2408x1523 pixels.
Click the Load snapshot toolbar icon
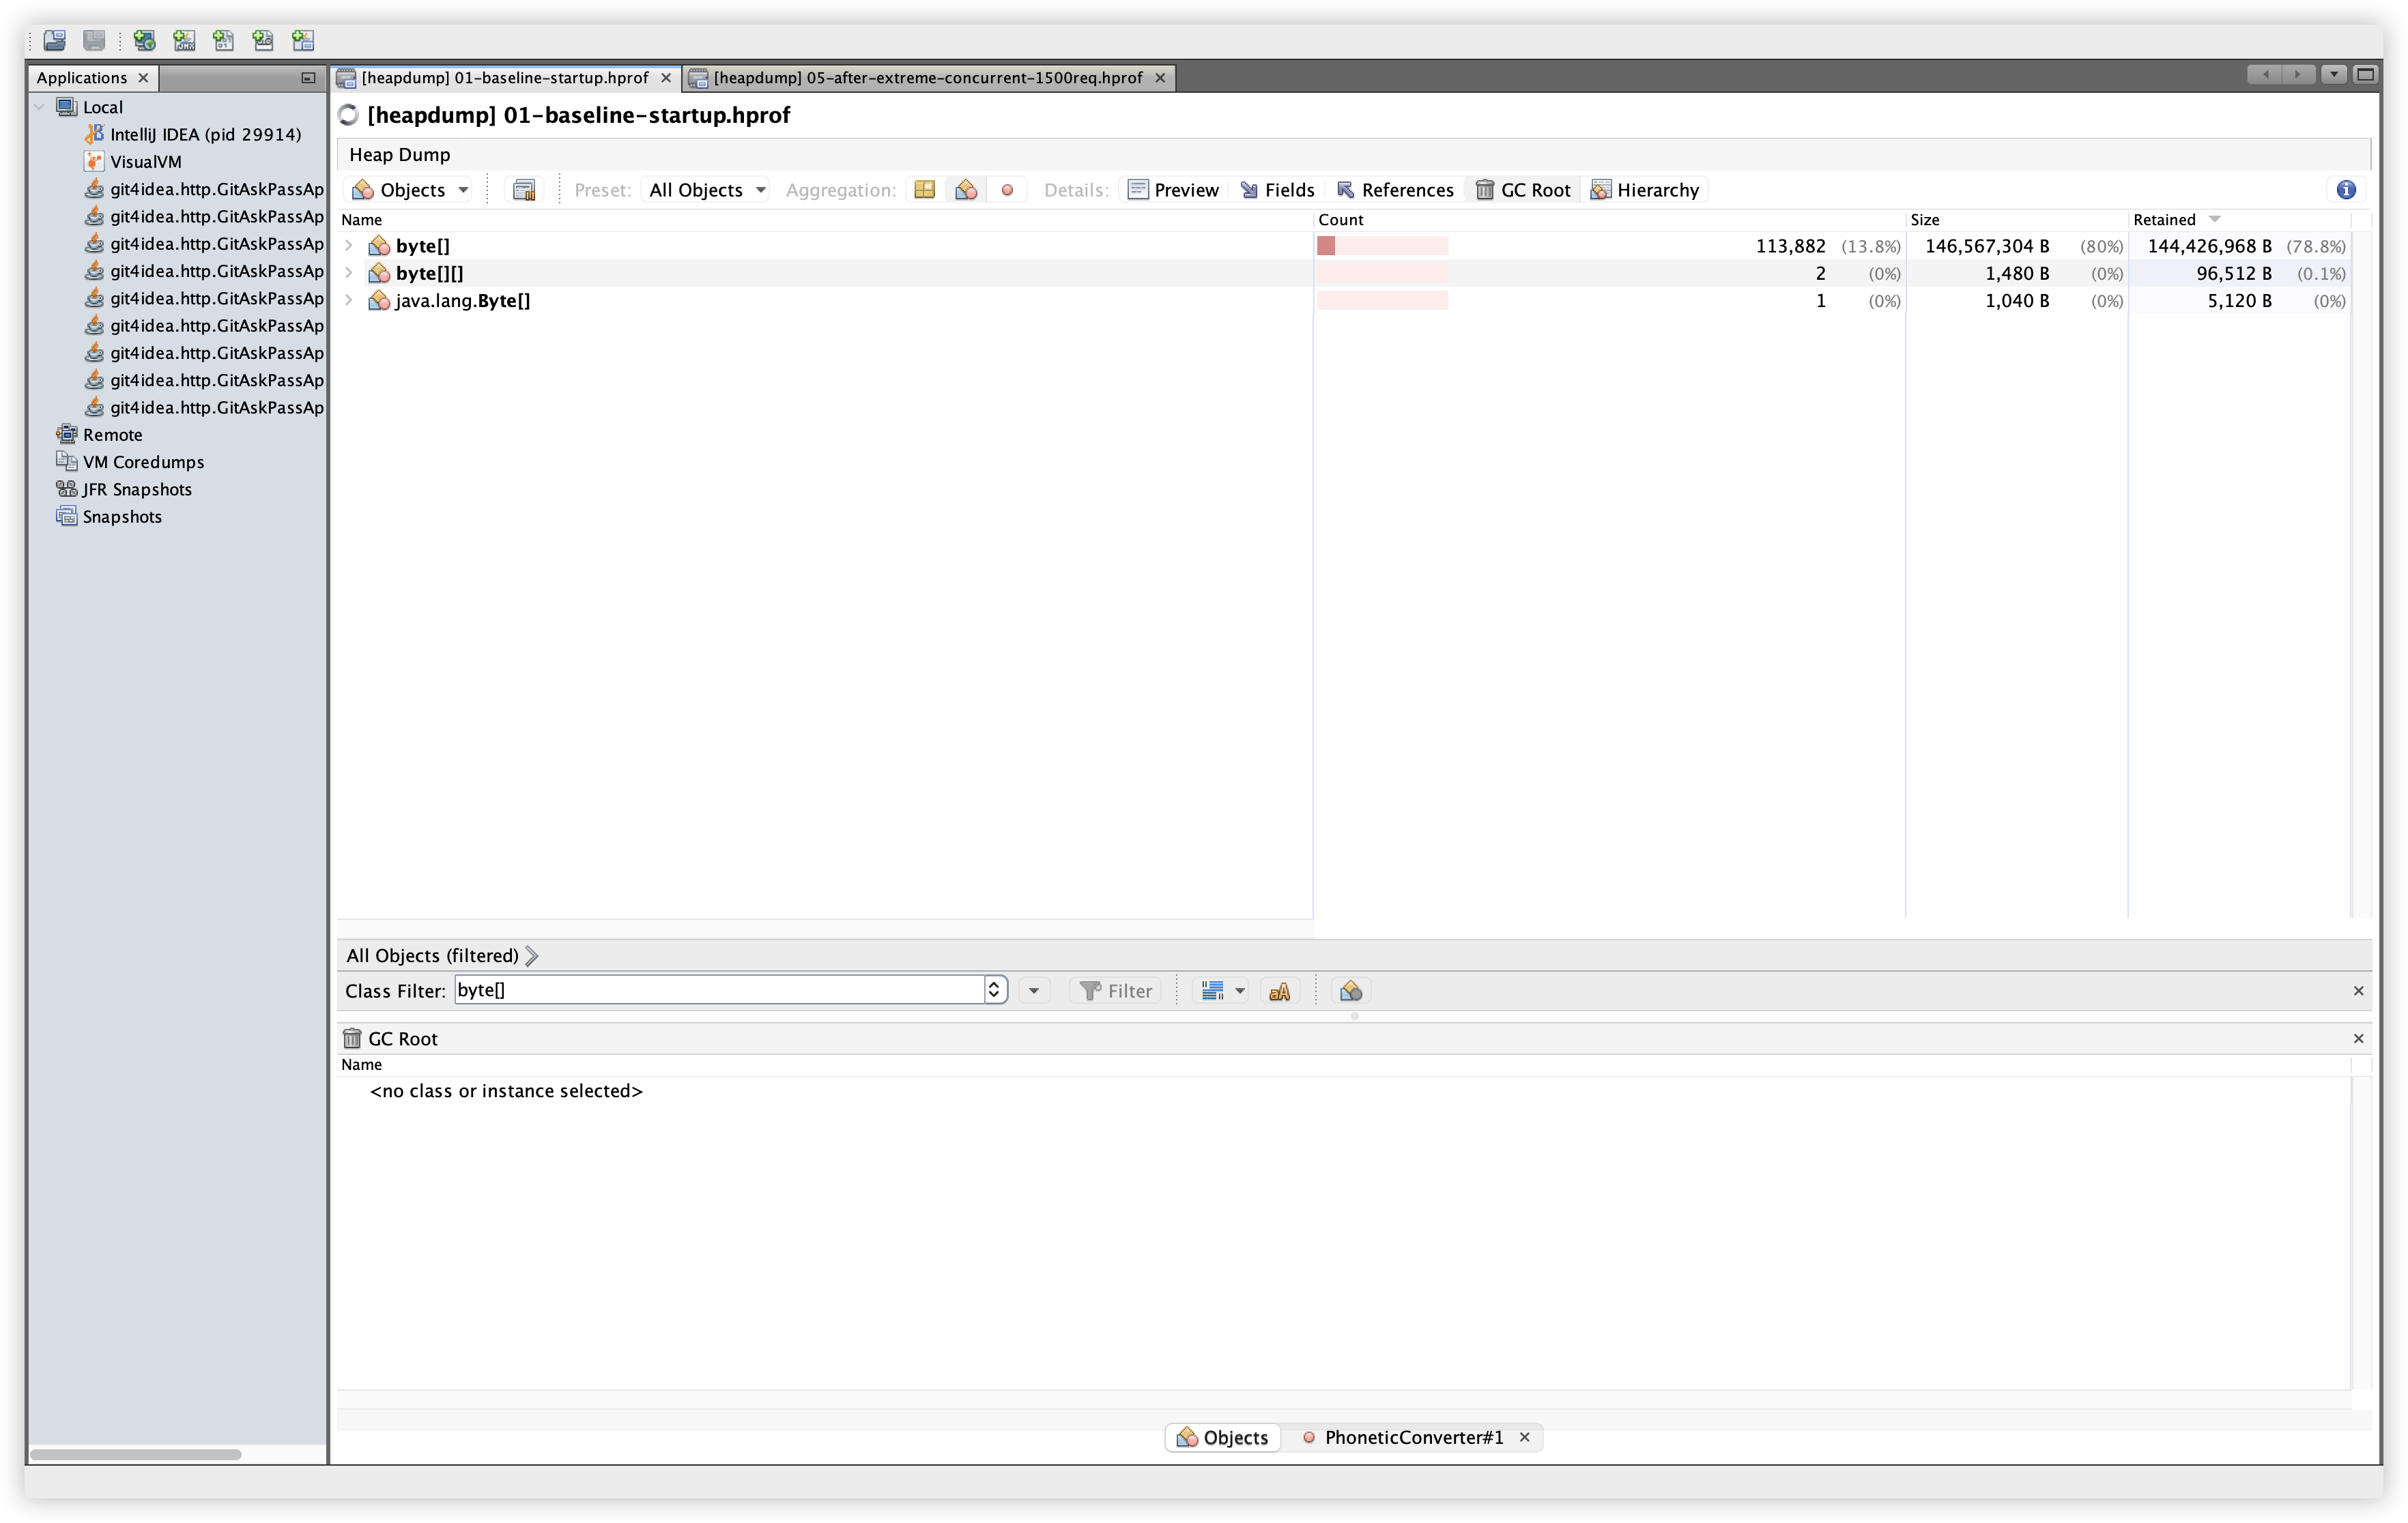click(x=55, y=40)
